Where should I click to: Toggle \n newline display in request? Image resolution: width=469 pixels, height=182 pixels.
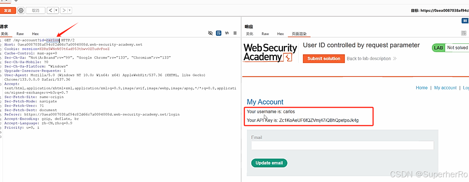point(227,33)
